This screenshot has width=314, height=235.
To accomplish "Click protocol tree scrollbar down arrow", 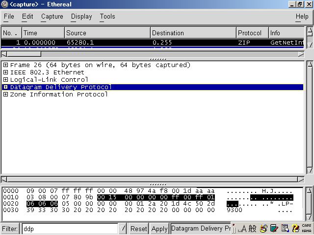I will 310,170.
